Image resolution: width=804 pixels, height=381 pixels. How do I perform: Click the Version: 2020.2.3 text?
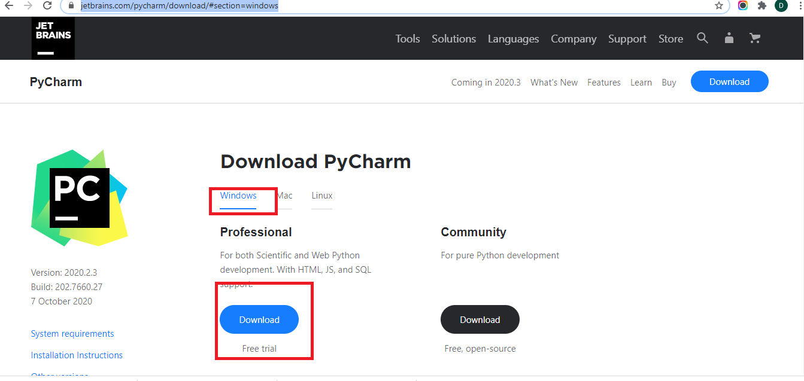pos(63,272)
